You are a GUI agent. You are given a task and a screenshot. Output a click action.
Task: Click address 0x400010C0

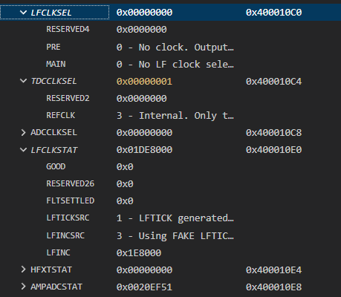point(273,13)
